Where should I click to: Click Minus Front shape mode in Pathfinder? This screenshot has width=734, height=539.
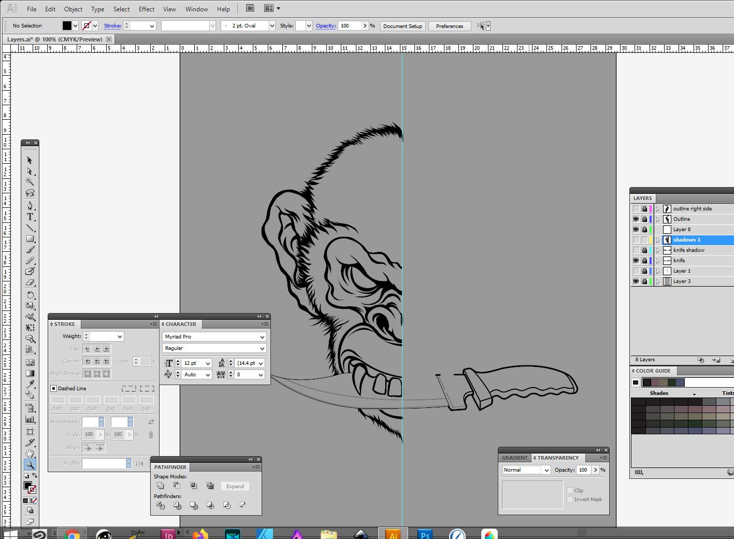click(177, 485)
